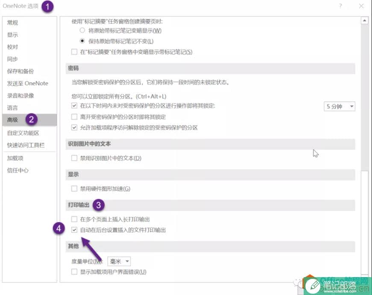
Task: Toggle 允许加载项程序访问解除锁定的分区 checkbox
Action: click(74, 127)
